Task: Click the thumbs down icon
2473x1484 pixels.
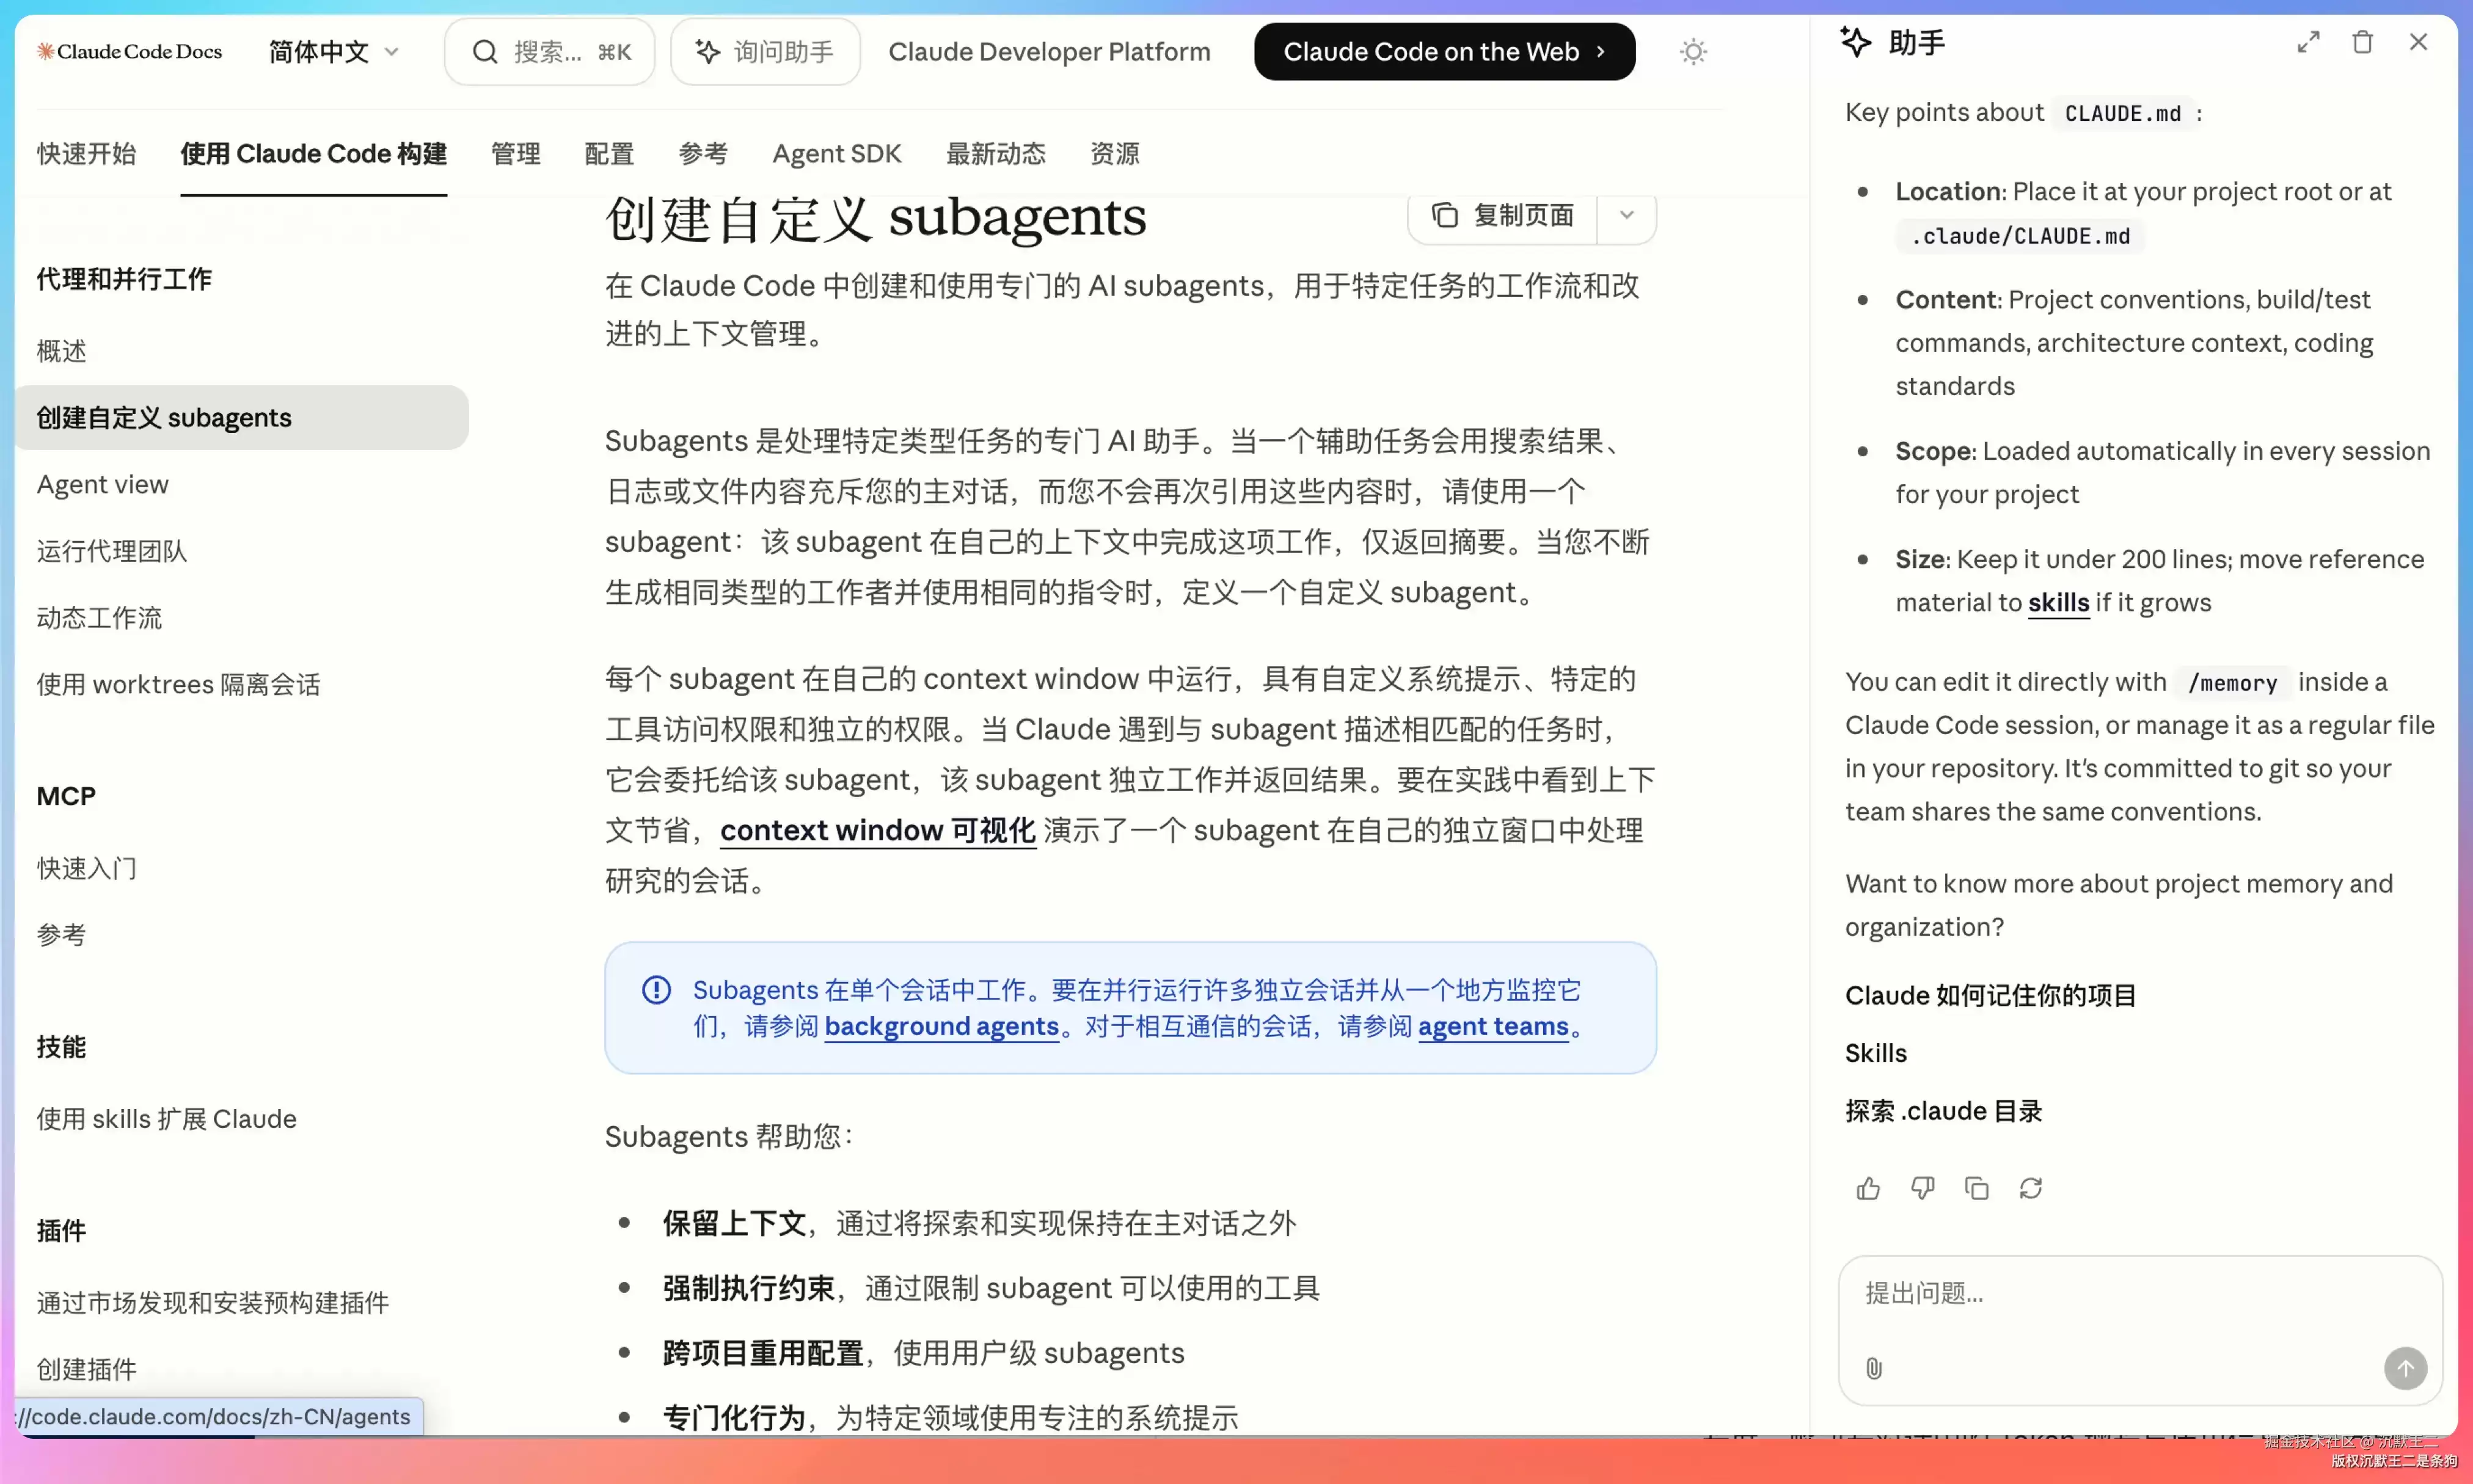Action: (1922, 1188)
